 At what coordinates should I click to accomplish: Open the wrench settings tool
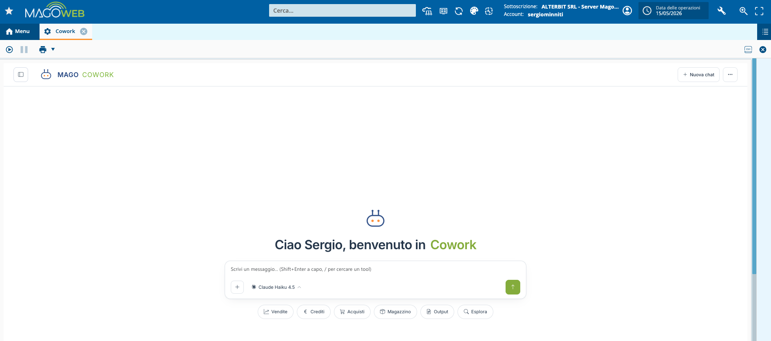722,11
